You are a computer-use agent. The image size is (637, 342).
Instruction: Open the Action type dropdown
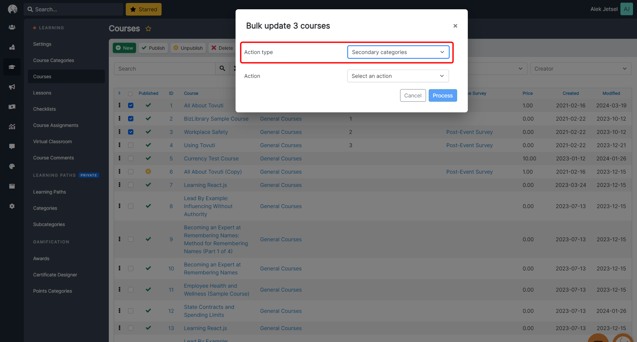click(398, 52)
